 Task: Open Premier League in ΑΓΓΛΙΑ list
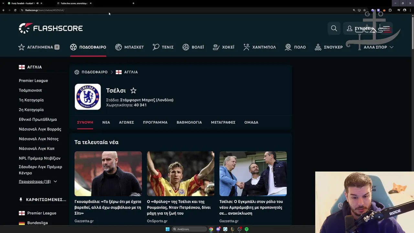[33, 81]
